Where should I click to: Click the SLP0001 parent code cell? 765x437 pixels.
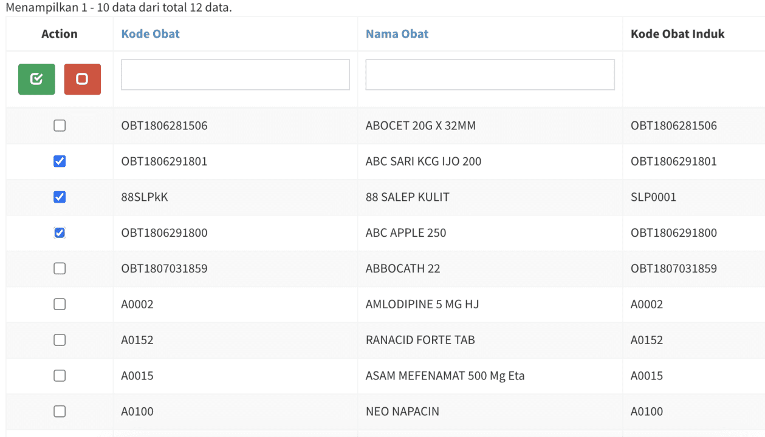click(653, 197)
